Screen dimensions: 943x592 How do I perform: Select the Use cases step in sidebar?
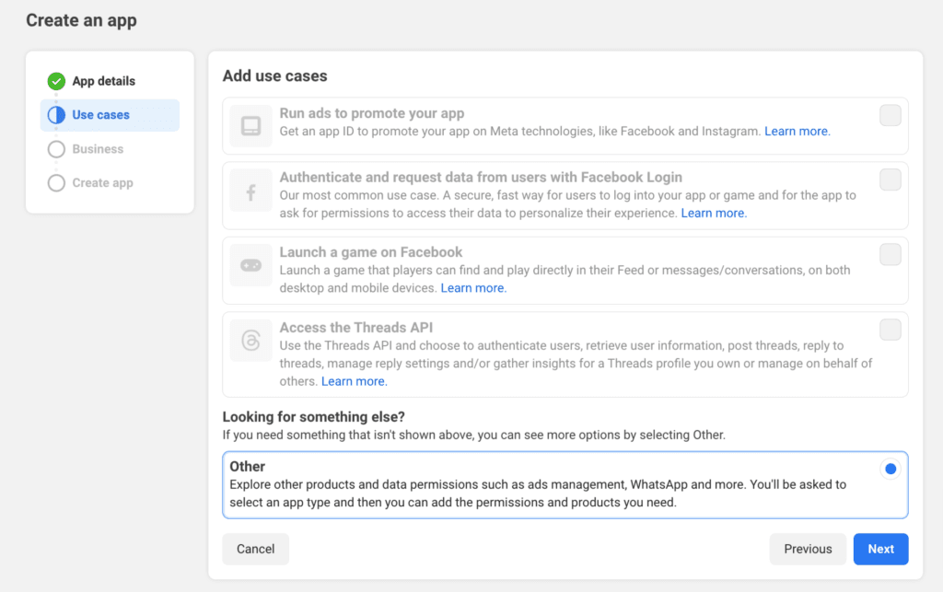point(101,115)
